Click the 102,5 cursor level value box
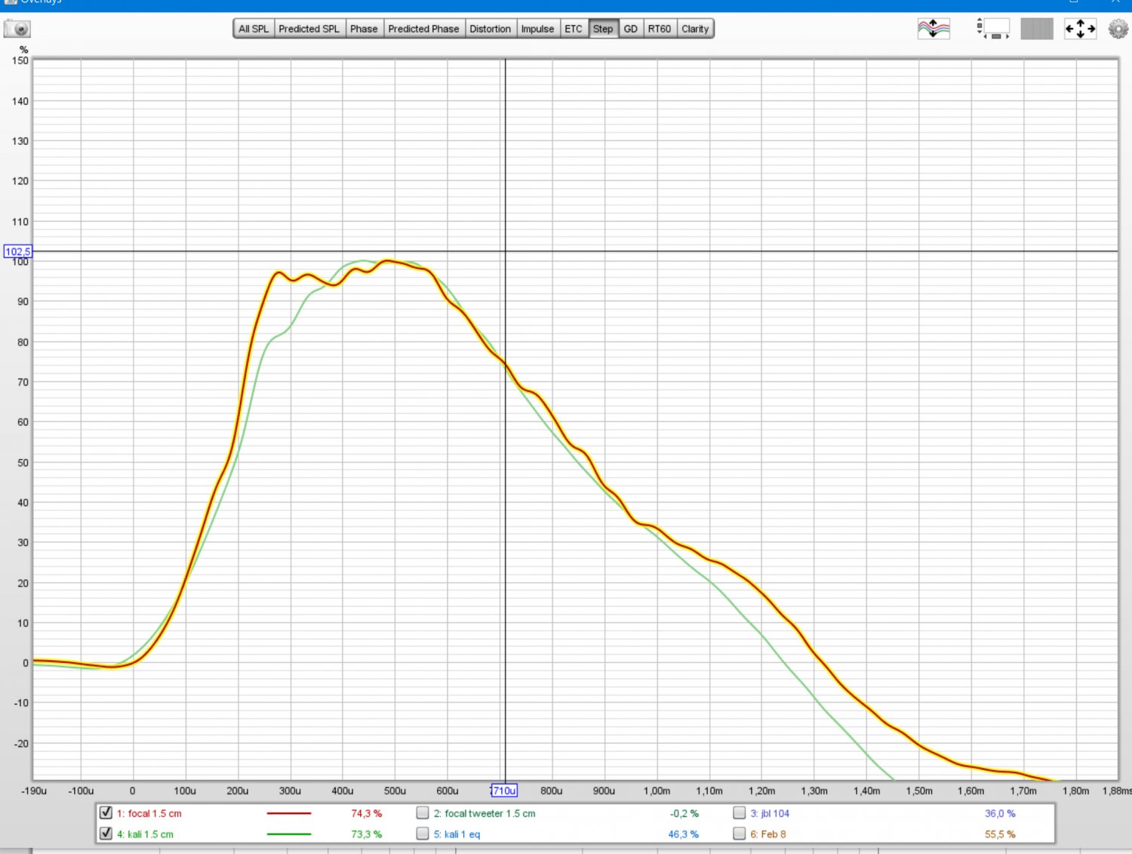Screen dimensions: 1132x854 pyautogui.click(x=18, y=251)
